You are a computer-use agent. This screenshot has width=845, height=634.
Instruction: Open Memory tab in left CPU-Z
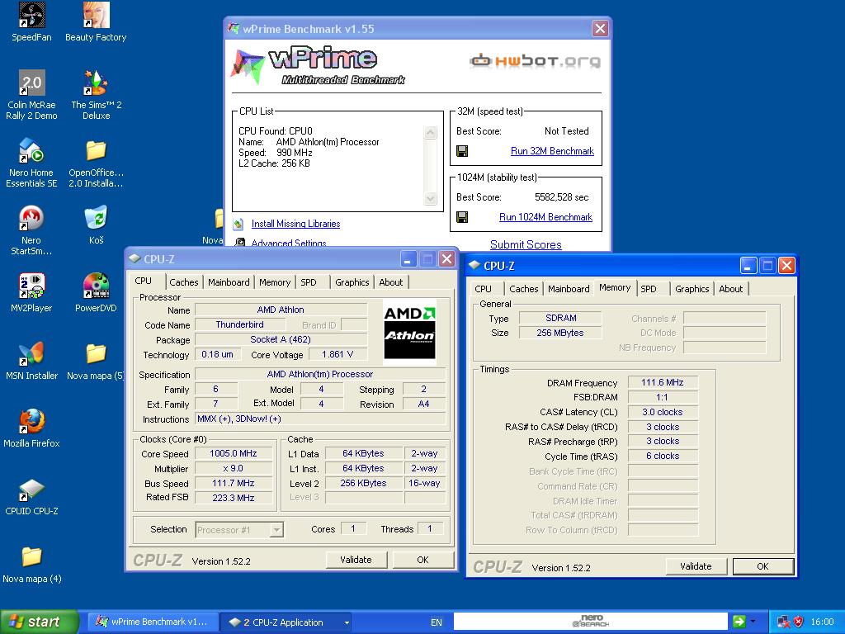274,282
